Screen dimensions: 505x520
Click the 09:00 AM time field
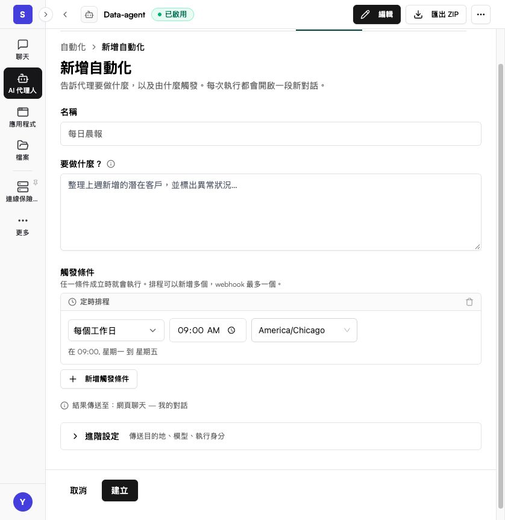coord(208,330)
